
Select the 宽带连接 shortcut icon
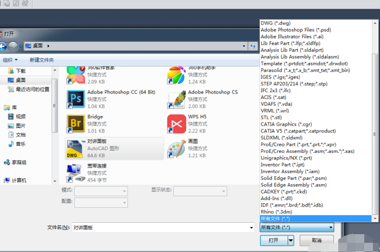tap(75, 173)
